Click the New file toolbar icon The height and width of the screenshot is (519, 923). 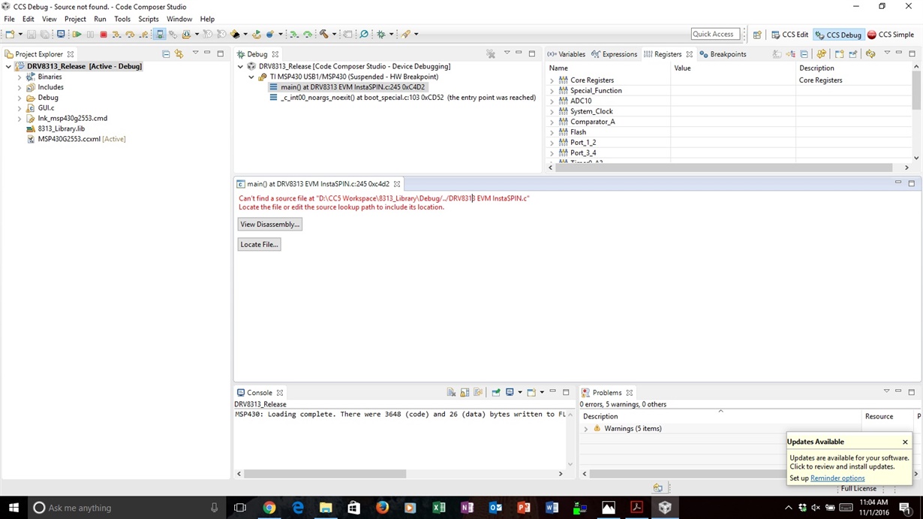click(x=10, y=35)
